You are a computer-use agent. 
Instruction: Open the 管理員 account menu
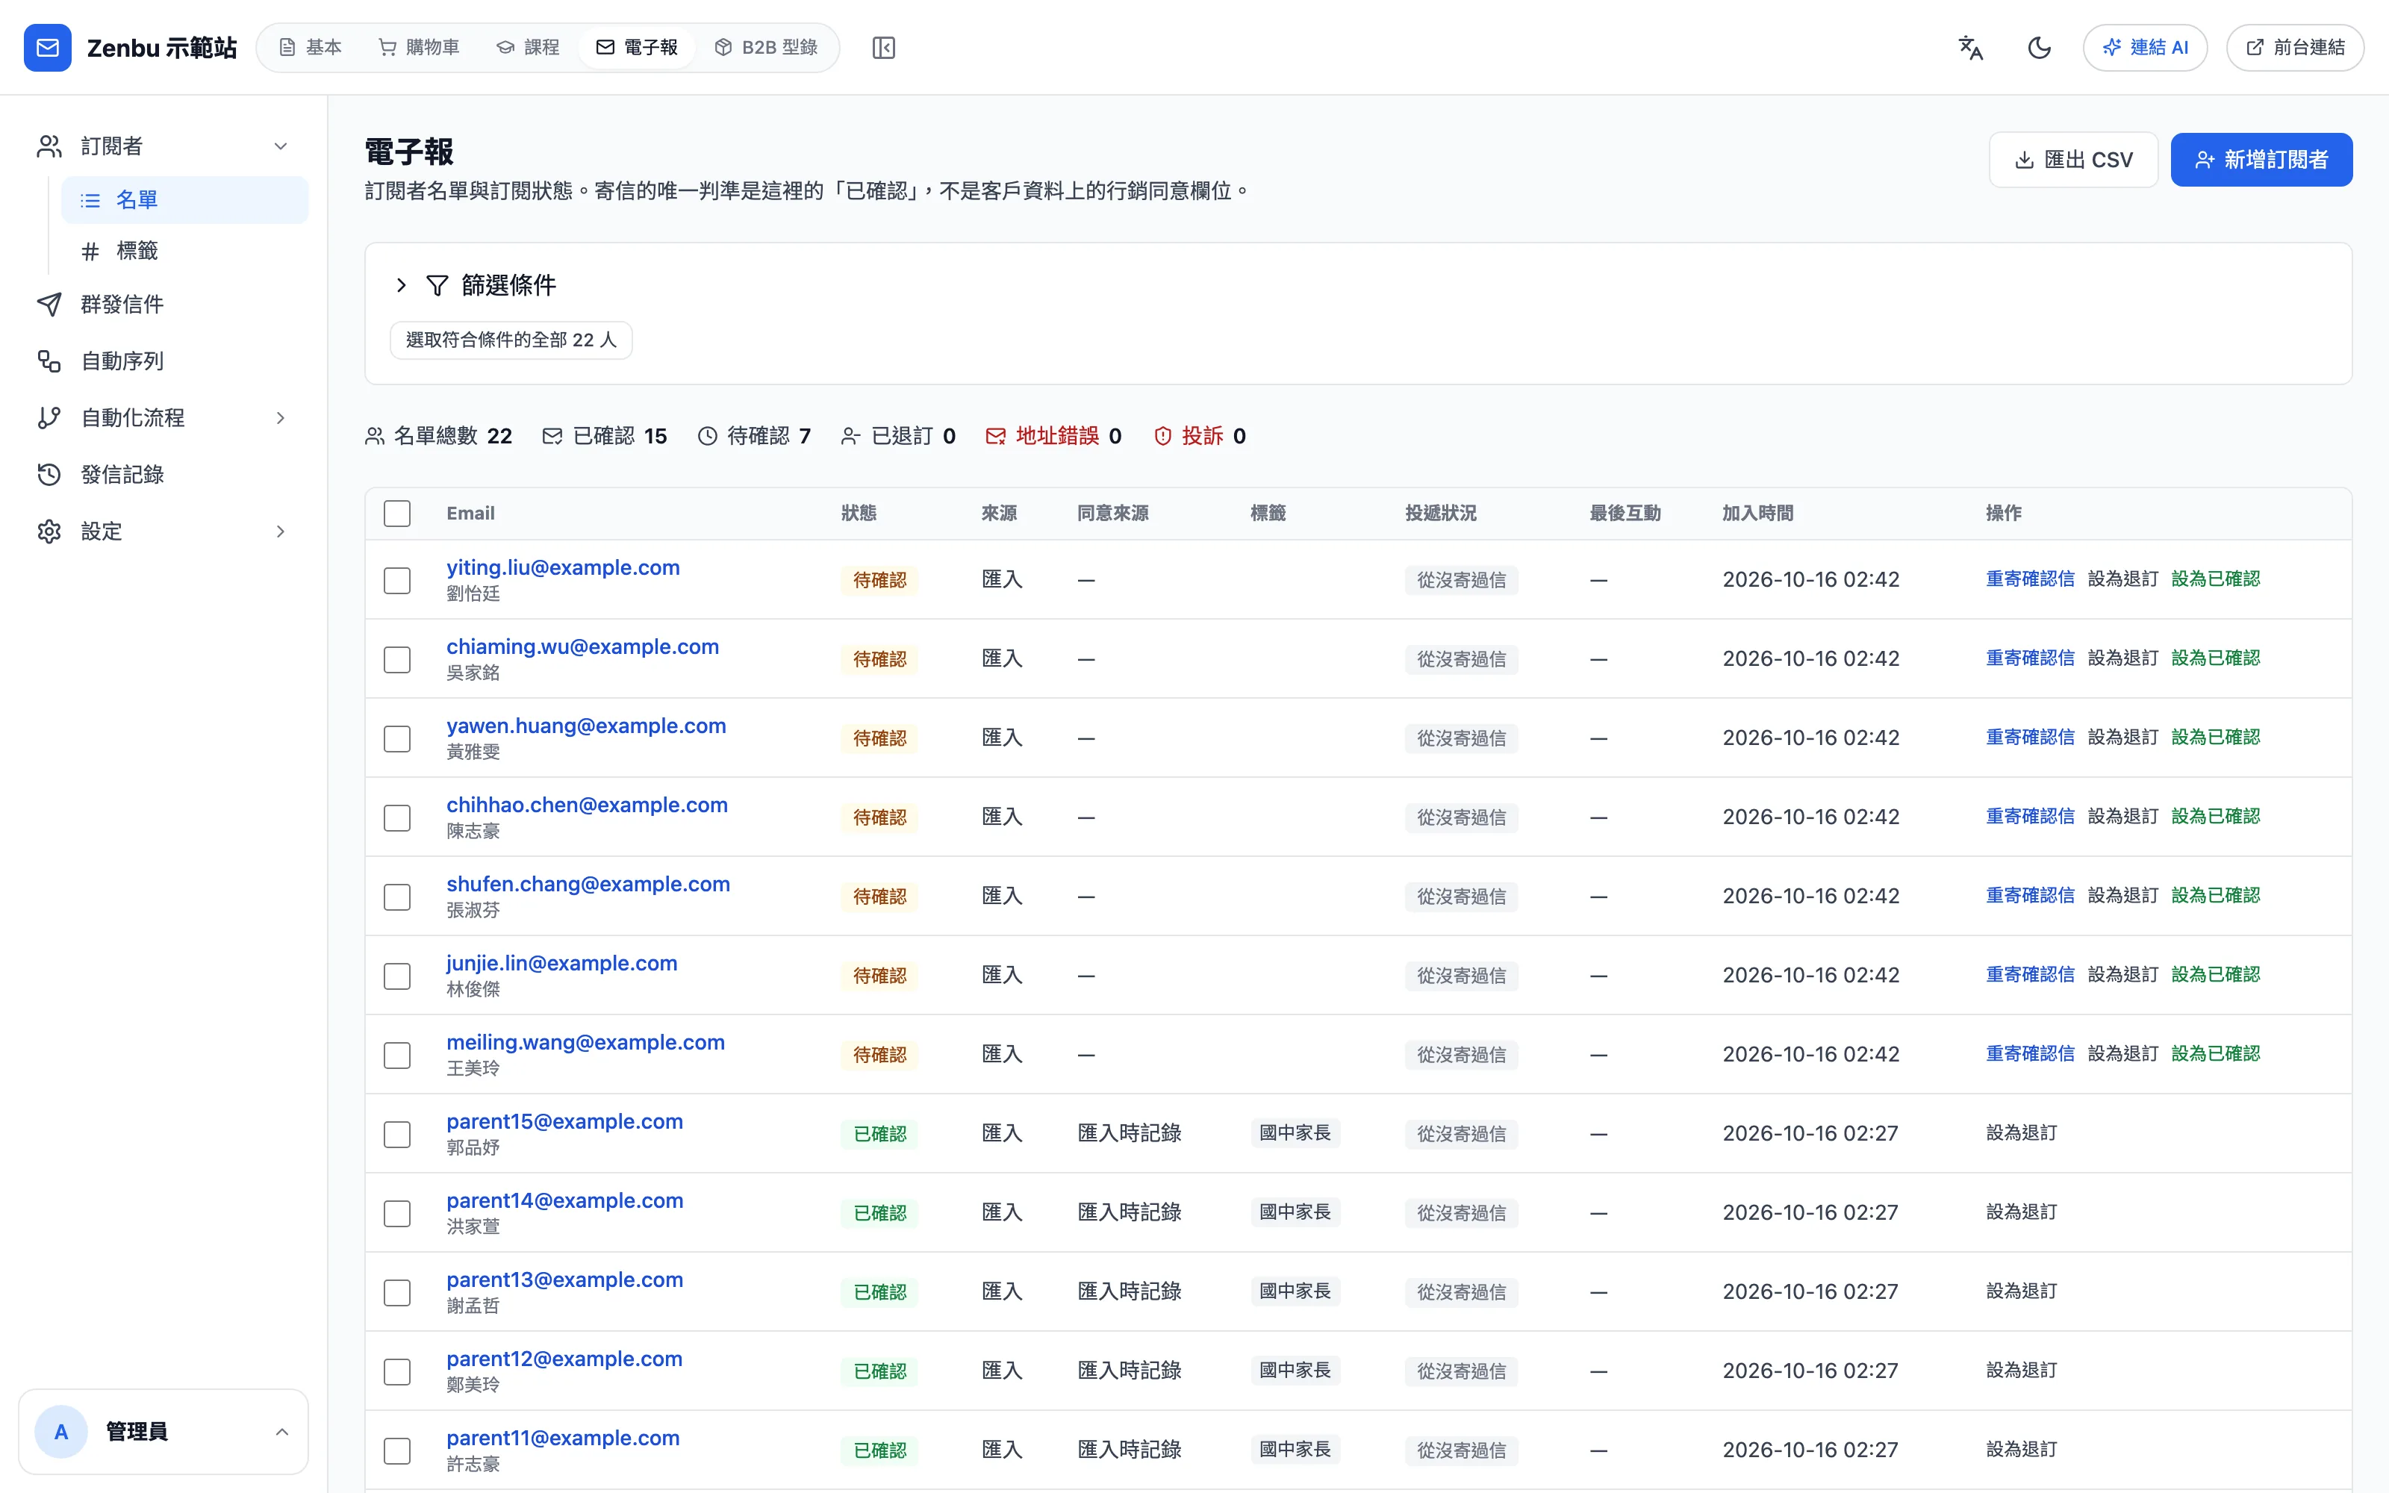(163, 1431)
